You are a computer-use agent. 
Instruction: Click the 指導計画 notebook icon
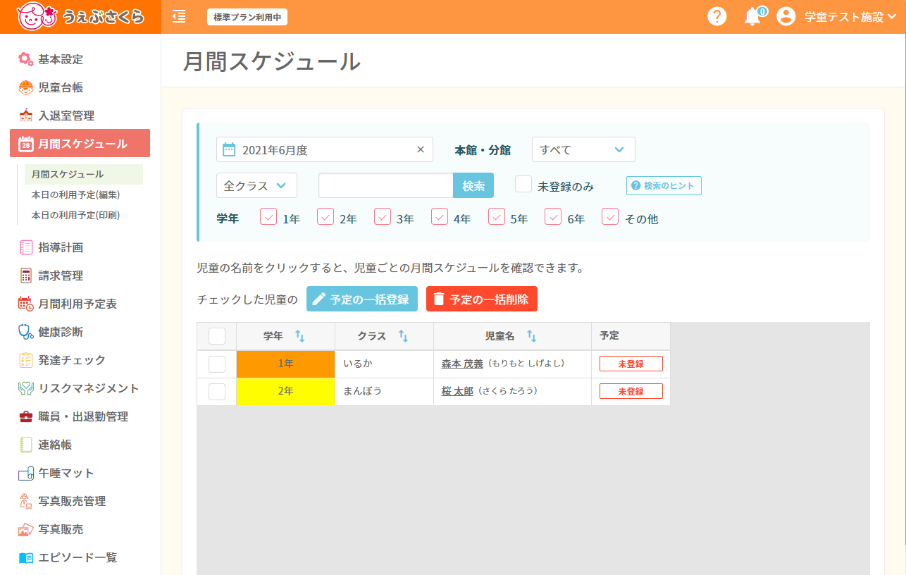coord(25,247)
